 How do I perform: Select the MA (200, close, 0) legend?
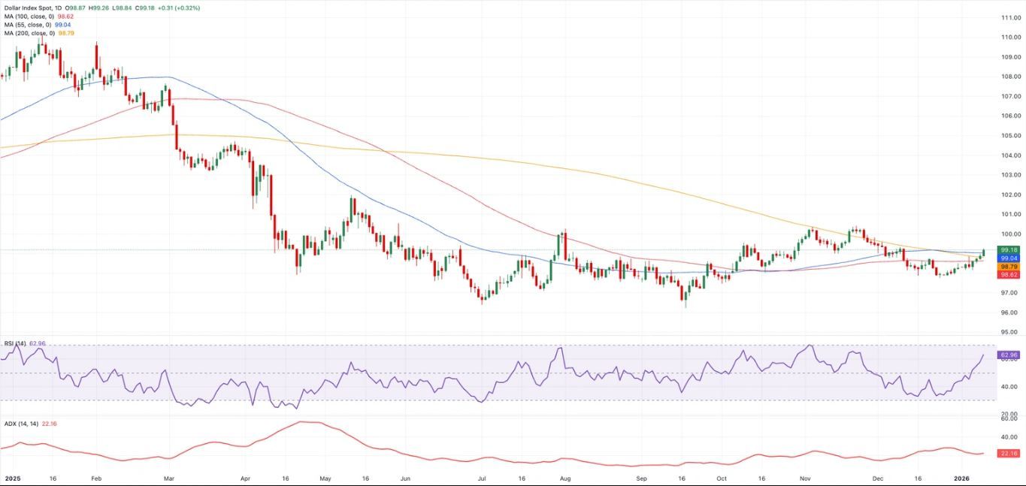29,33
